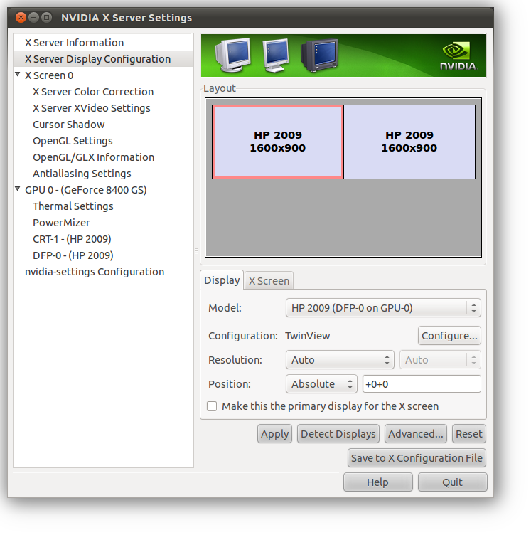The width and height of the screenshot is (531, 535).
Task: Click the NVIDIA logo in banner
Action: tap(458, 56)
